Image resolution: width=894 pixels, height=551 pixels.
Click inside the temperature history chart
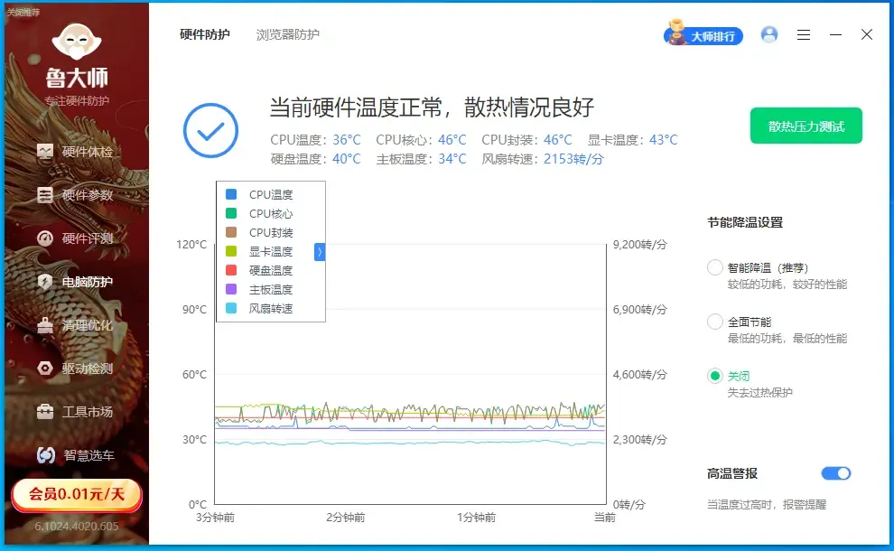tap(411, 374)
